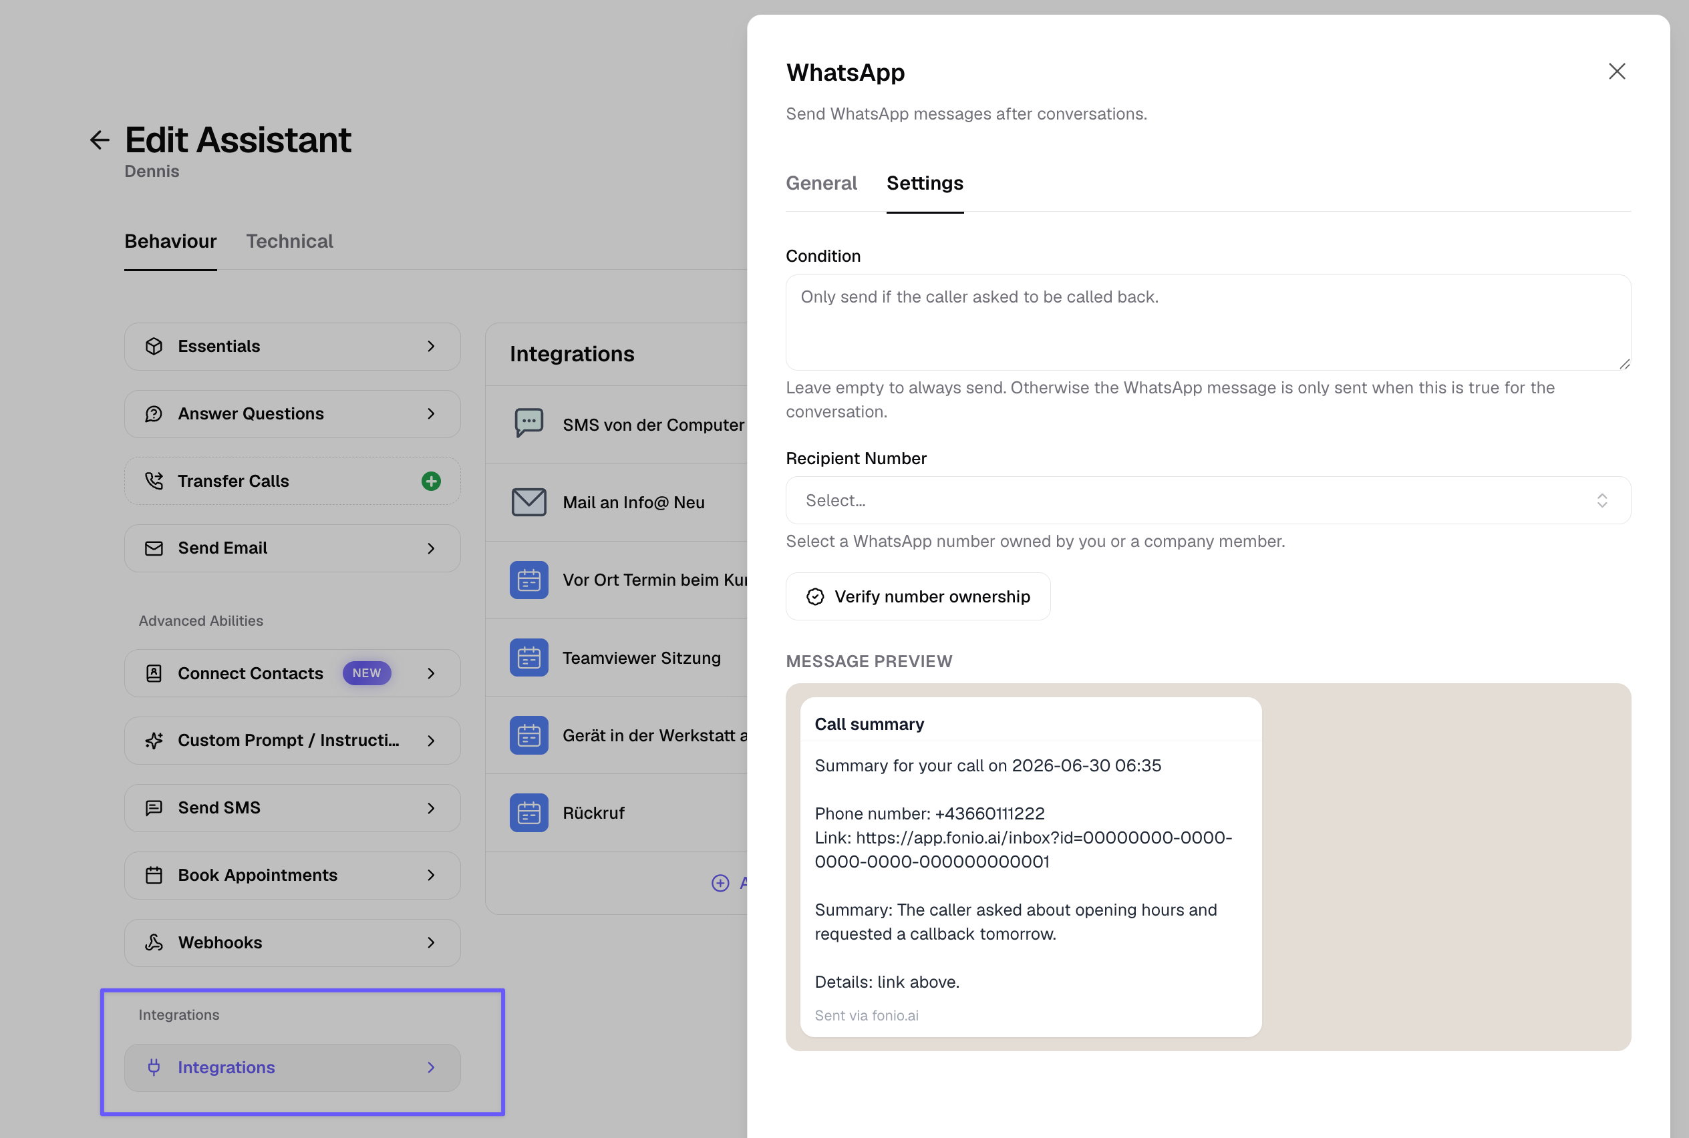Screen dimensions: 1689x1138
Task: Open Transfer Calls section
Action: [292, 482]
